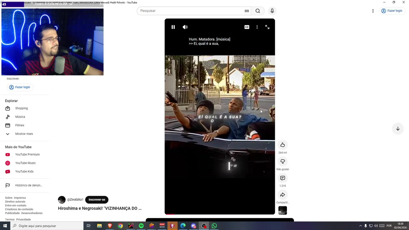Enter fullscreen on the Shorts player
409x230 pixels.
267,27
